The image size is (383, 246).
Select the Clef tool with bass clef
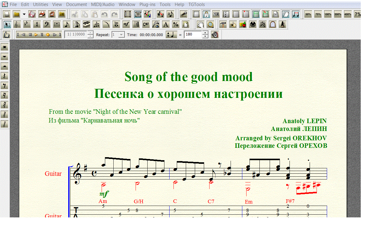click(x=47, y=24)
